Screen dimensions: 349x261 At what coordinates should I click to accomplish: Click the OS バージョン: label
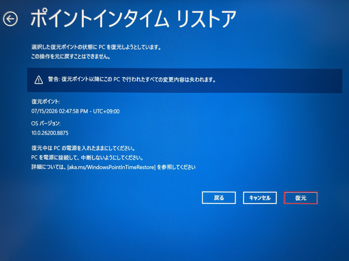(x=46, y=124)
